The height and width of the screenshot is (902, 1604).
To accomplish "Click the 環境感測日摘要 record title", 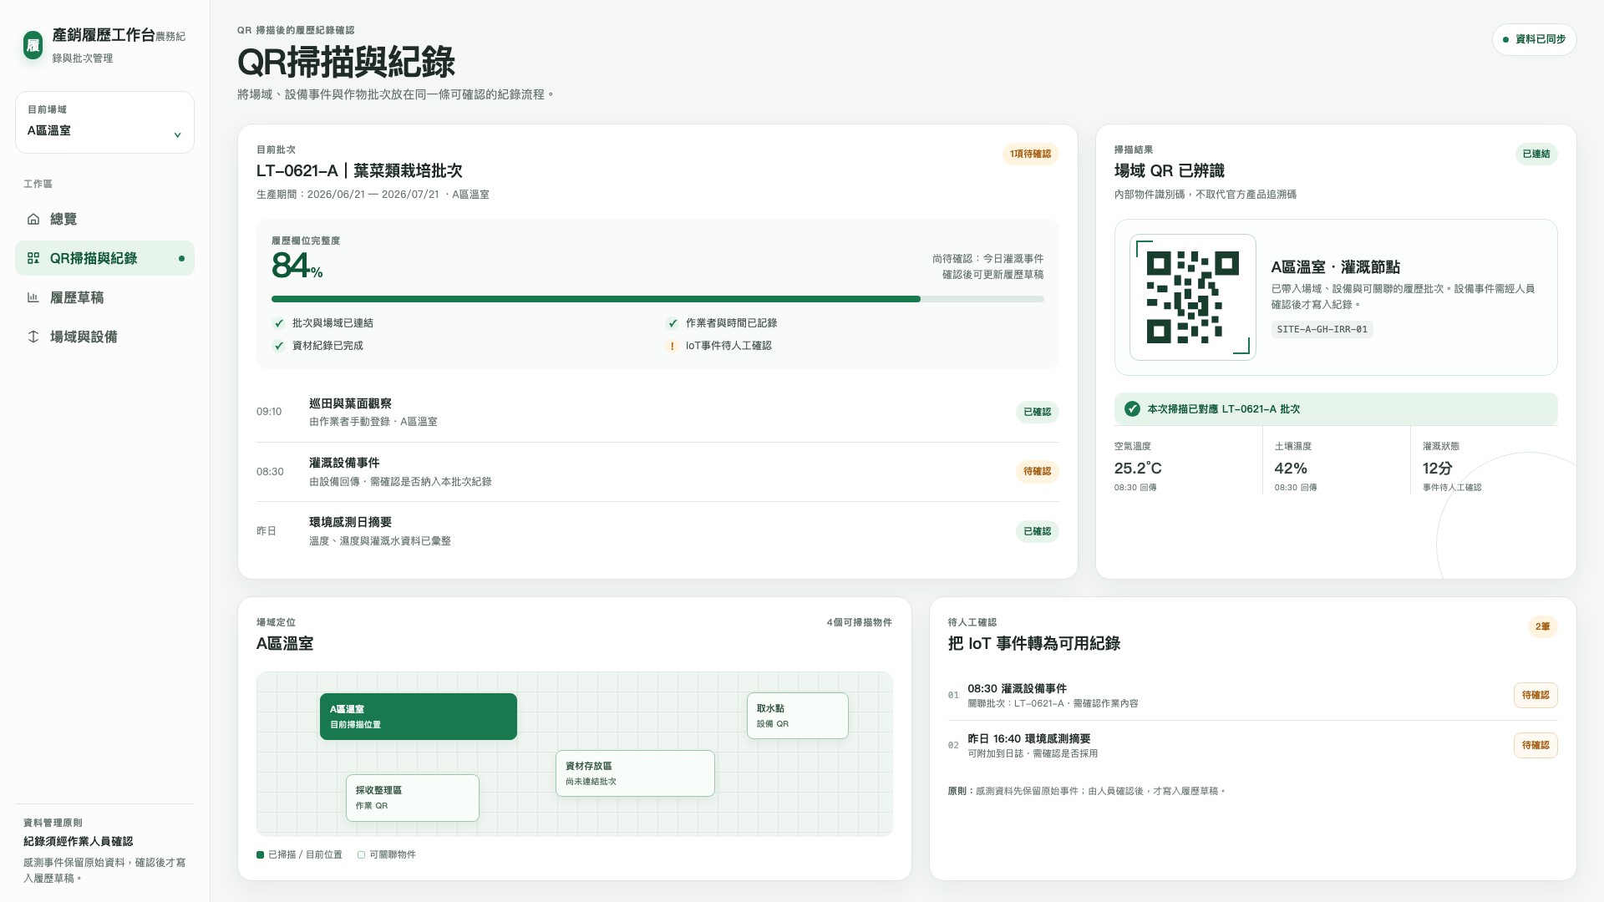I will 350,522.
